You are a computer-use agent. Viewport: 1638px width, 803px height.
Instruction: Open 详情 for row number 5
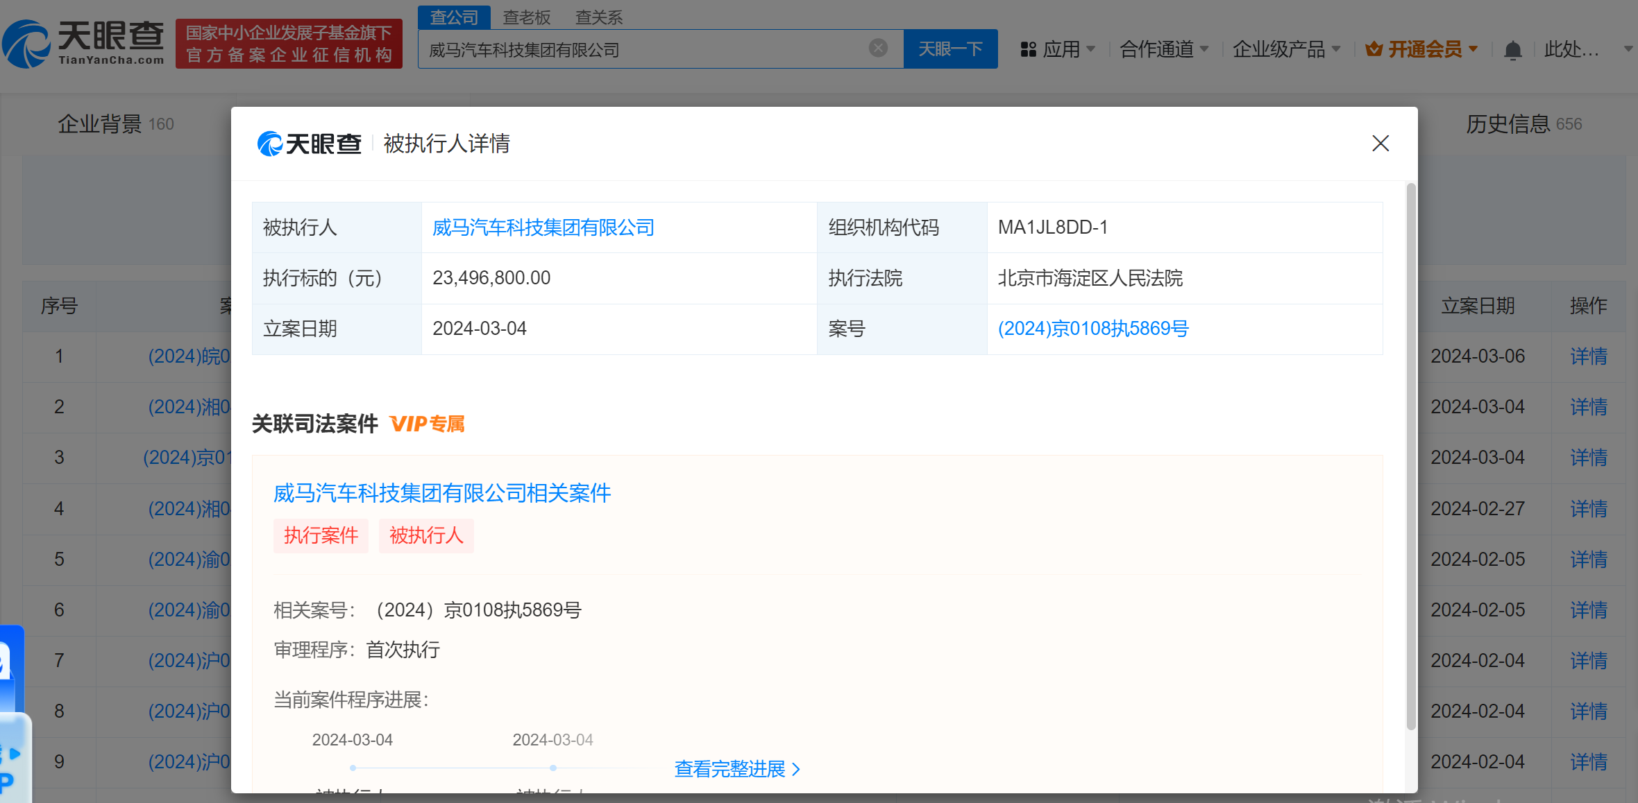(1589, 560)
